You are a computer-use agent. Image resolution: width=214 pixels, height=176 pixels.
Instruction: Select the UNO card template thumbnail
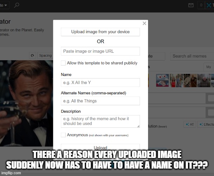190,81
